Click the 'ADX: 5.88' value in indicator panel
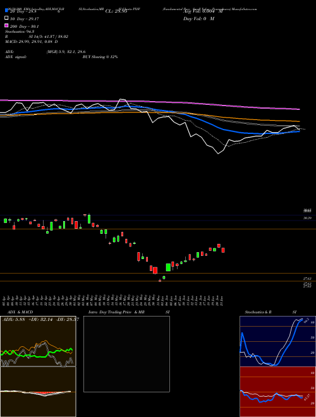The image size is (316, 417). pyautogui.click(x=13, y=319)
